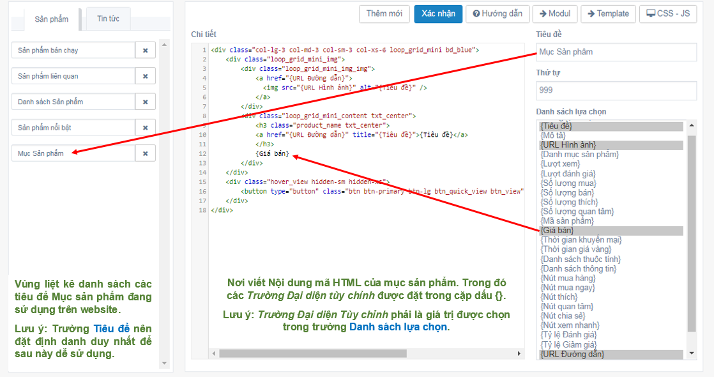The image size is (714, 377).
Task: Select {Thời gian giá vàng} option
Action: 611,249
